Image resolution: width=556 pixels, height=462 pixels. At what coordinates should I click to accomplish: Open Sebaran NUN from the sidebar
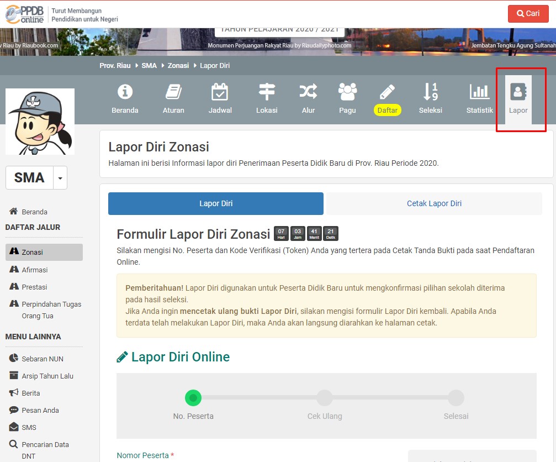[42, 359]
